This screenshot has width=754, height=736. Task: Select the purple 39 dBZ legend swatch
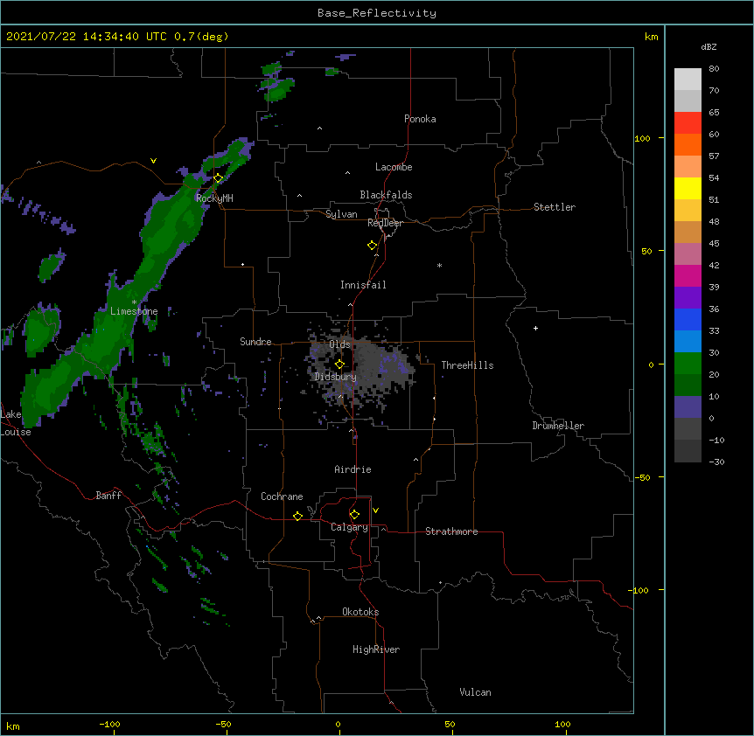tap(688, 298)
